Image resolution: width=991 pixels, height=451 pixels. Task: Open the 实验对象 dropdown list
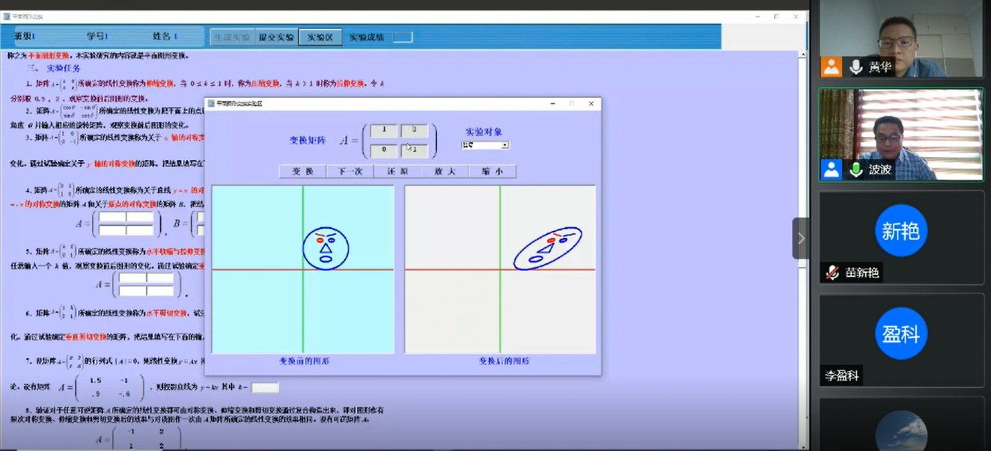pos(505,145)
